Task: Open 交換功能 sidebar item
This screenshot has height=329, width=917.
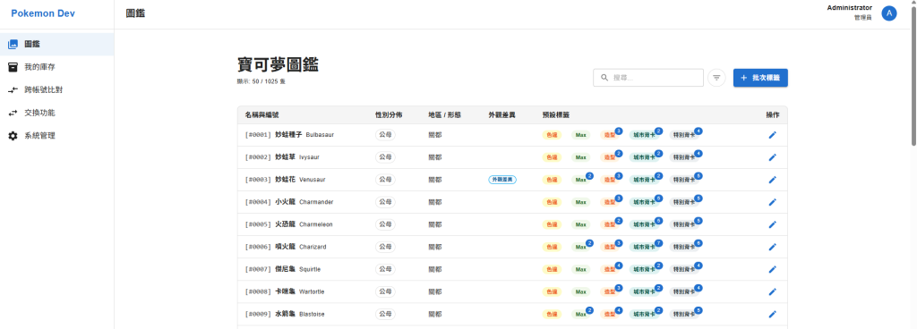Action: point(56,113)
